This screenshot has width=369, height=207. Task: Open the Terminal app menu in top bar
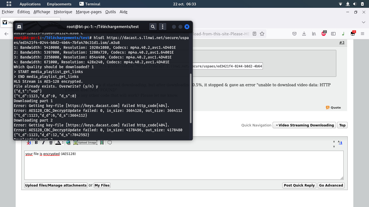tap(90, 4)
